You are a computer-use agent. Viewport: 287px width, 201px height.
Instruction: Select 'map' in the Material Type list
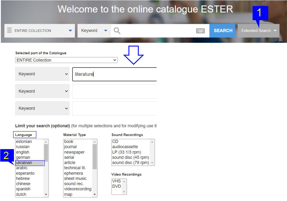pos(68,194)
